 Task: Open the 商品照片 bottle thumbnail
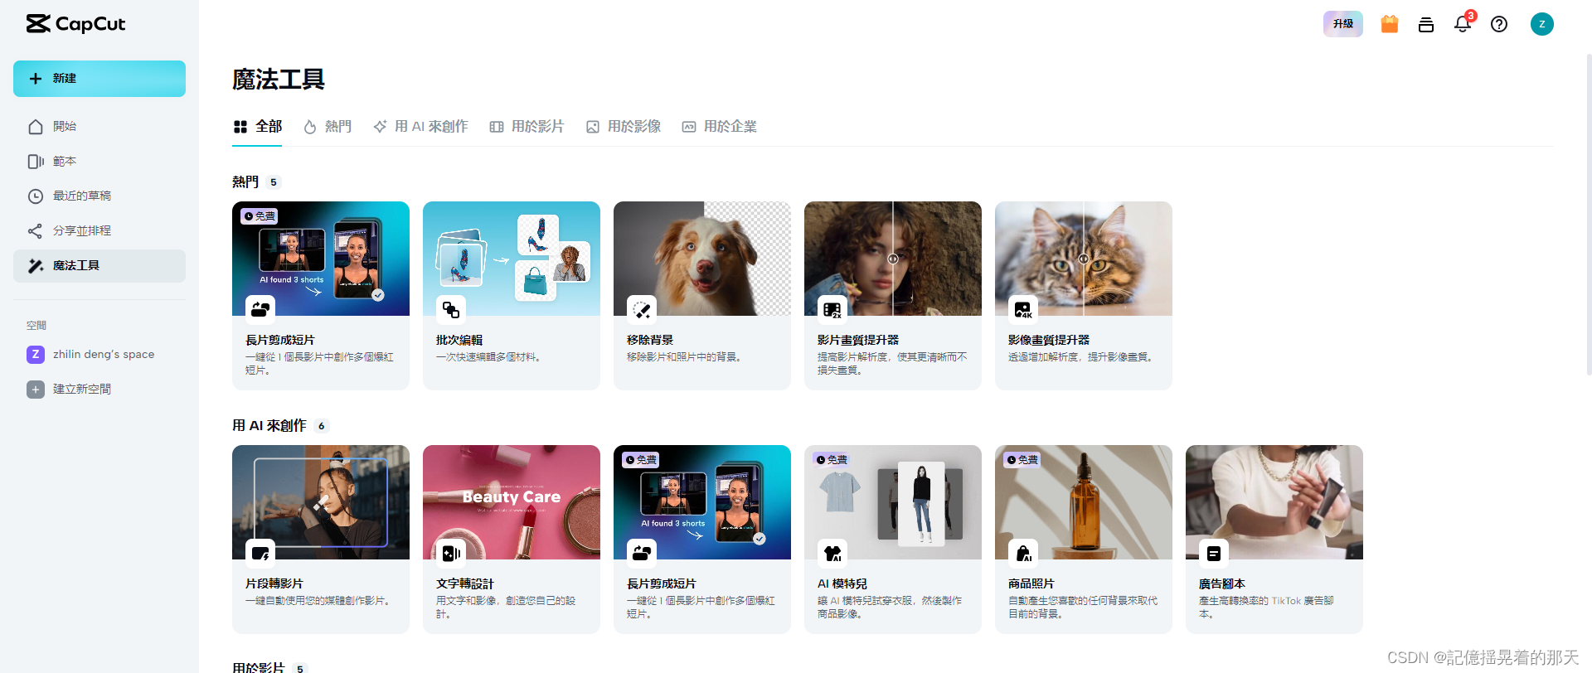click(1084, 502)
